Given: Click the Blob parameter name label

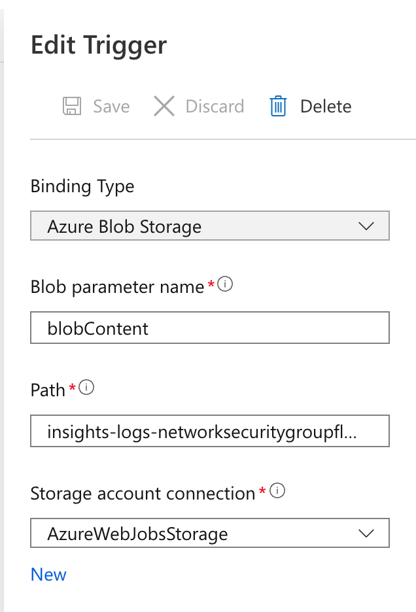Looking at the screenshot, I should coord(117,287).
